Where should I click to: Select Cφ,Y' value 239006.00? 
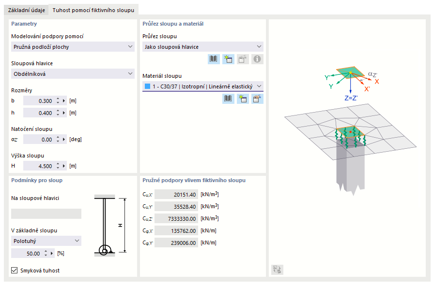tap(176, 243)
